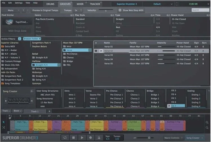Open the Intro folder in Moon Man

click(68, 46)
